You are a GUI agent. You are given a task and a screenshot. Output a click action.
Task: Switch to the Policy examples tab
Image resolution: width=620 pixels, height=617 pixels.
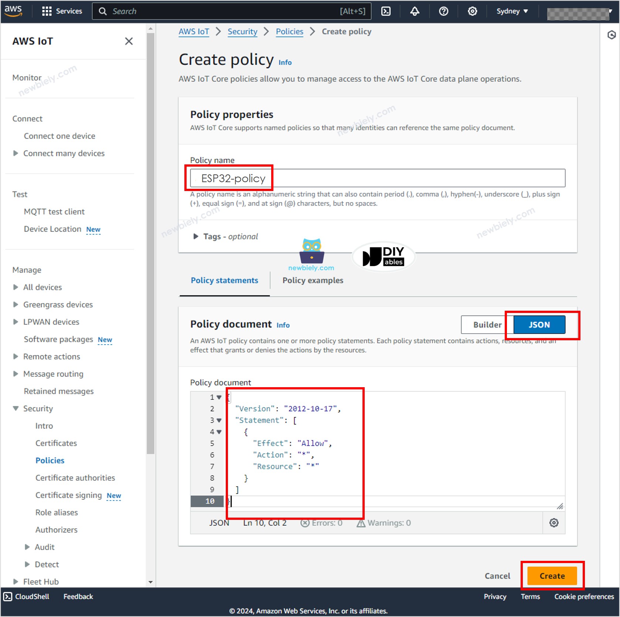[x=312, y=280]
